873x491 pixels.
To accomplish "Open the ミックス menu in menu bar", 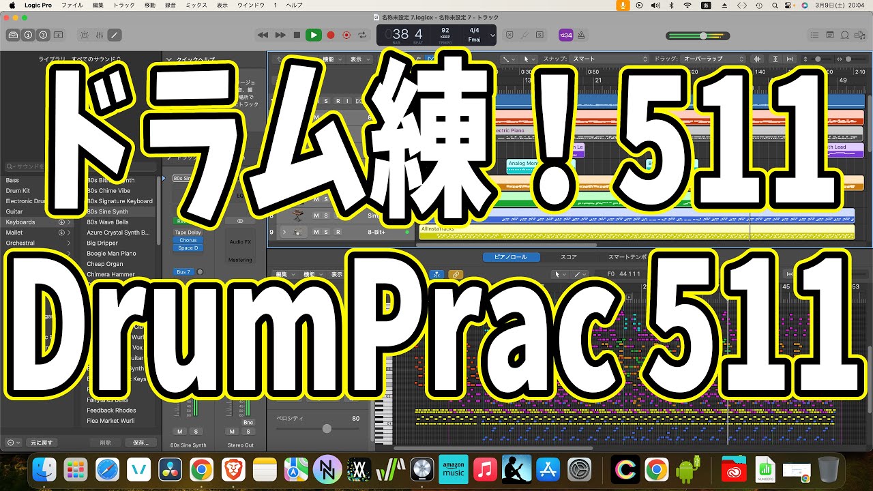I will pos(196,5).
